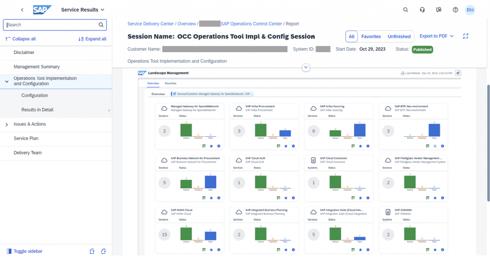Switch to the Overview tab in Landscape Management
This screenshot has height=263, width=490.
point(153,83)
